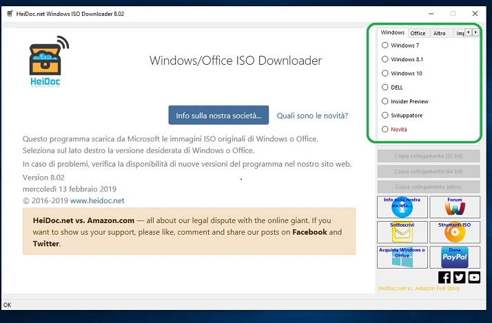Image resolution: width=492 pixels, height=323 pixels.
Task: Switch to the Windows tab
Action: [x=393, y=32]
